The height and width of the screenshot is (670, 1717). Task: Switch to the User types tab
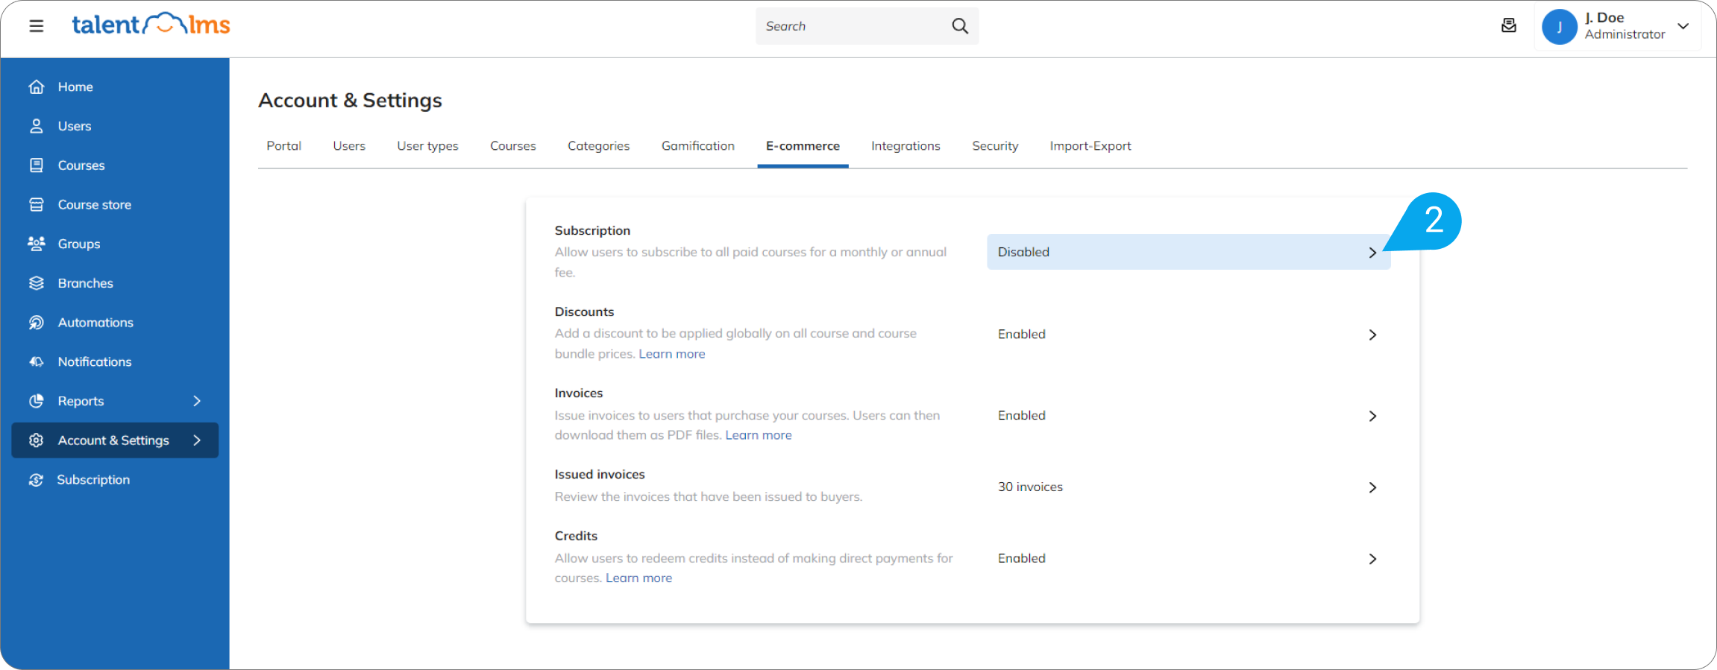coord(427,146)
